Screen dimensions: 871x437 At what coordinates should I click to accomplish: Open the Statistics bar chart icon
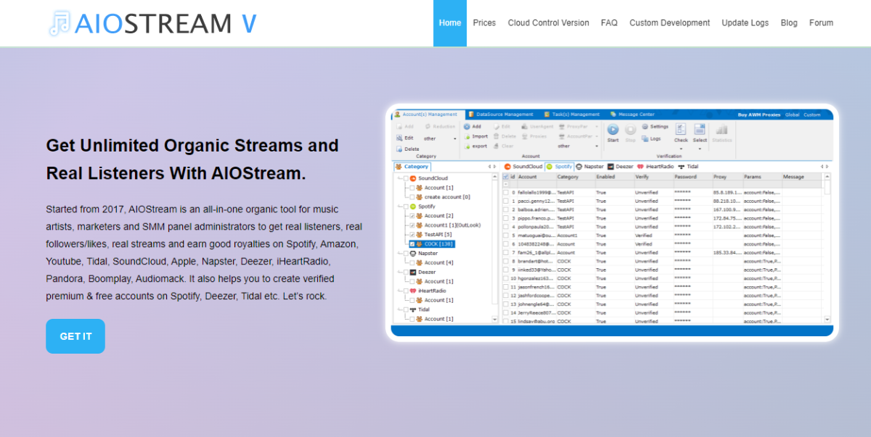pyautogui.click(x=721, y=129)
